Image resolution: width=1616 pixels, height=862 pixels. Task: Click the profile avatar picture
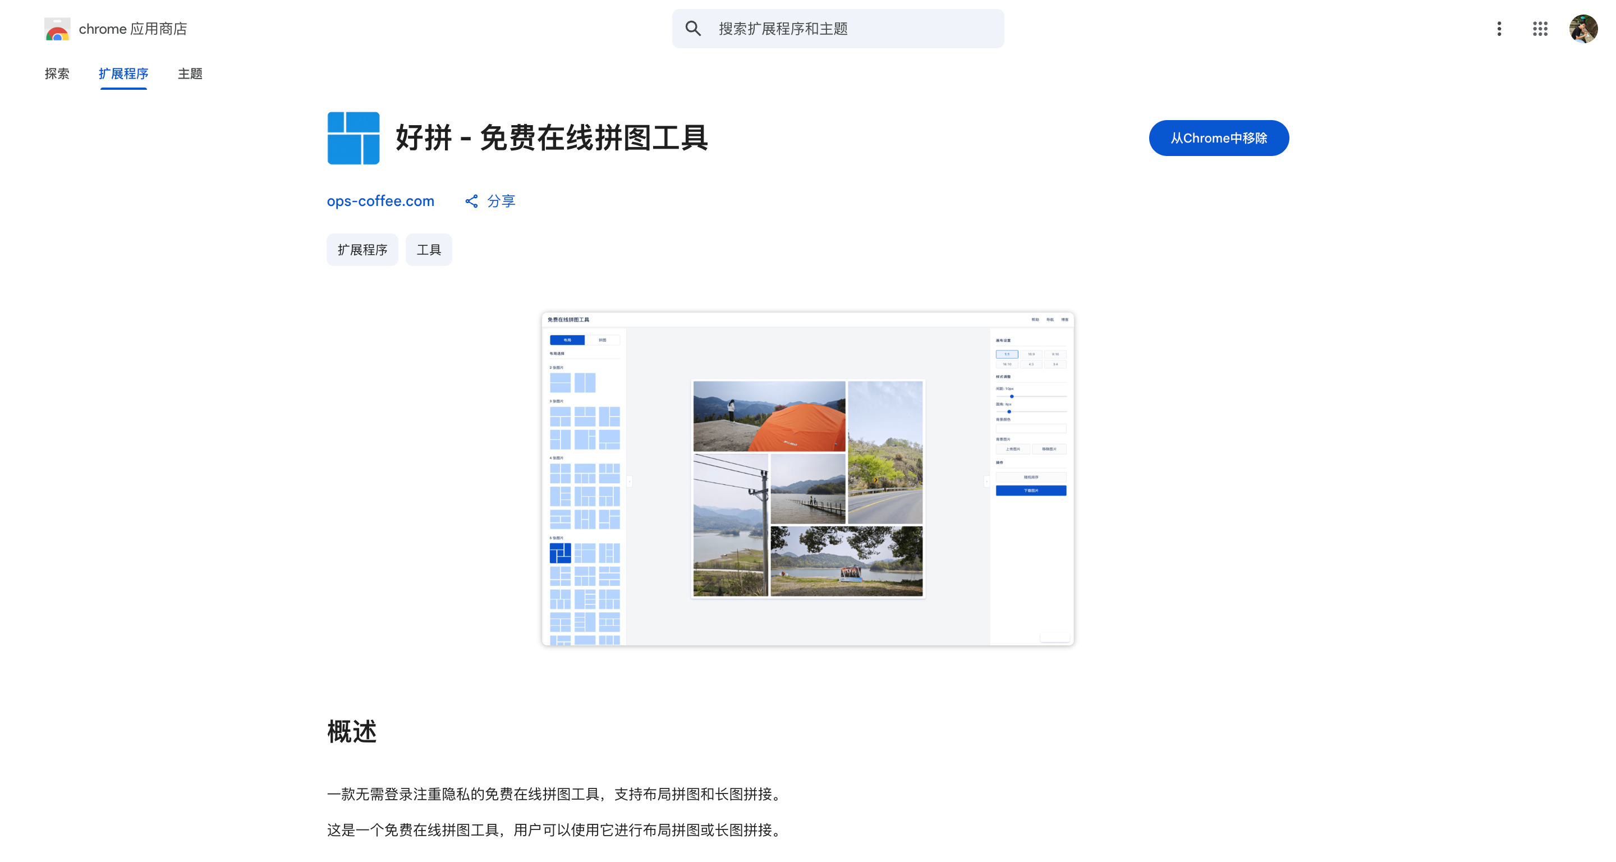point(1583,28)
